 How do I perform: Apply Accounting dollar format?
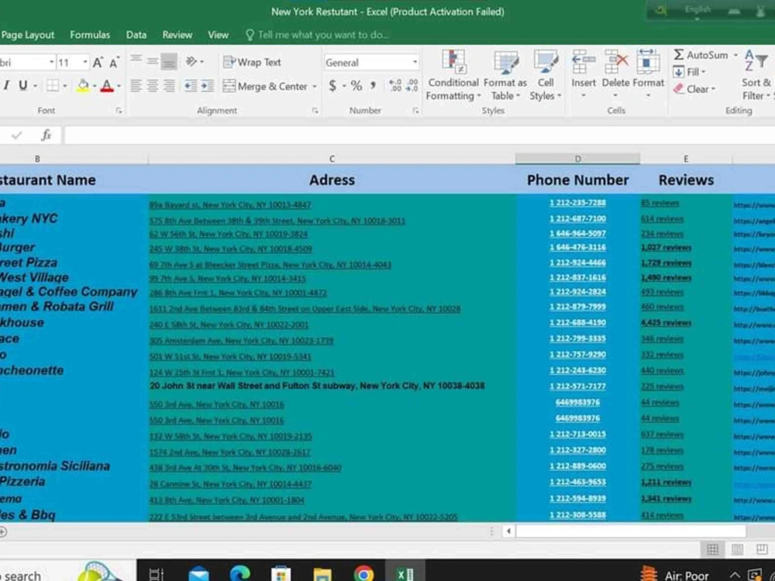(332, 86)
